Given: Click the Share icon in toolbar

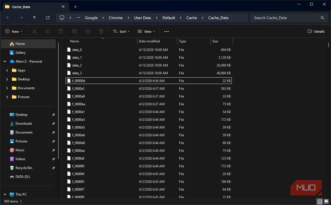Looking at the screenshot, I should click(x=88, y=31).
